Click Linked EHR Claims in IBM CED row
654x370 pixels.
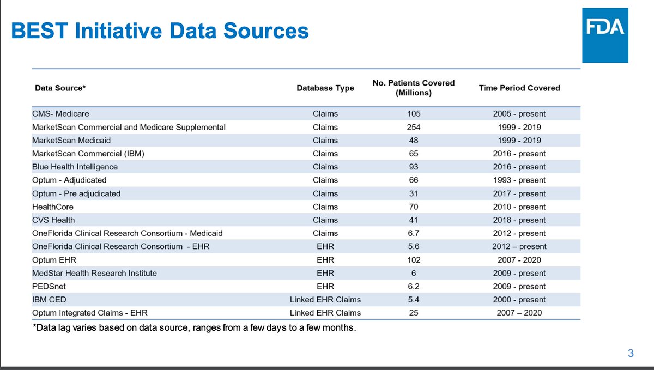click(x=325, y=300)
